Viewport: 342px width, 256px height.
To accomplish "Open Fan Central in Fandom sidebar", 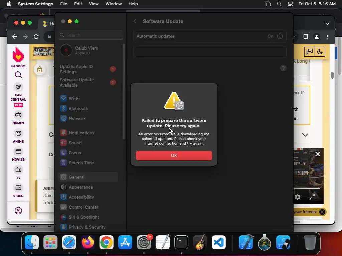I will [x=18, y=95].
